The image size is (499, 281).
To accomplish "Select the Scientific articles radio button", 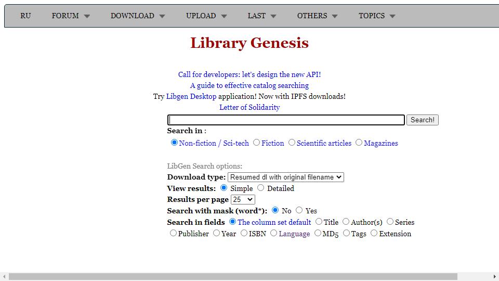I will click(292, 143).
